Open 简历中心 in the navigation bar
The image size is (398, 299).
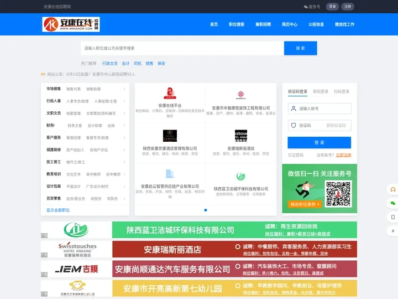click(x=289, y=24)
